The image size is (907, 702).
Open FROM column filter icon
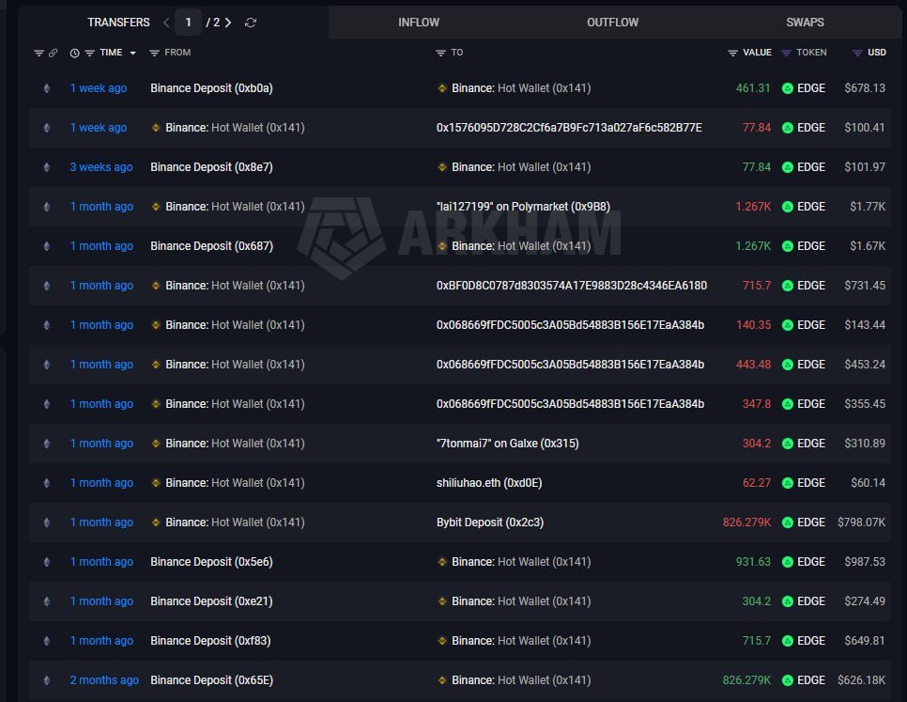[x=154, y=54]
